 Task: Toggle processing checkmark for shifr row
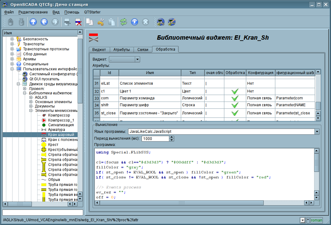click(235, 105)
